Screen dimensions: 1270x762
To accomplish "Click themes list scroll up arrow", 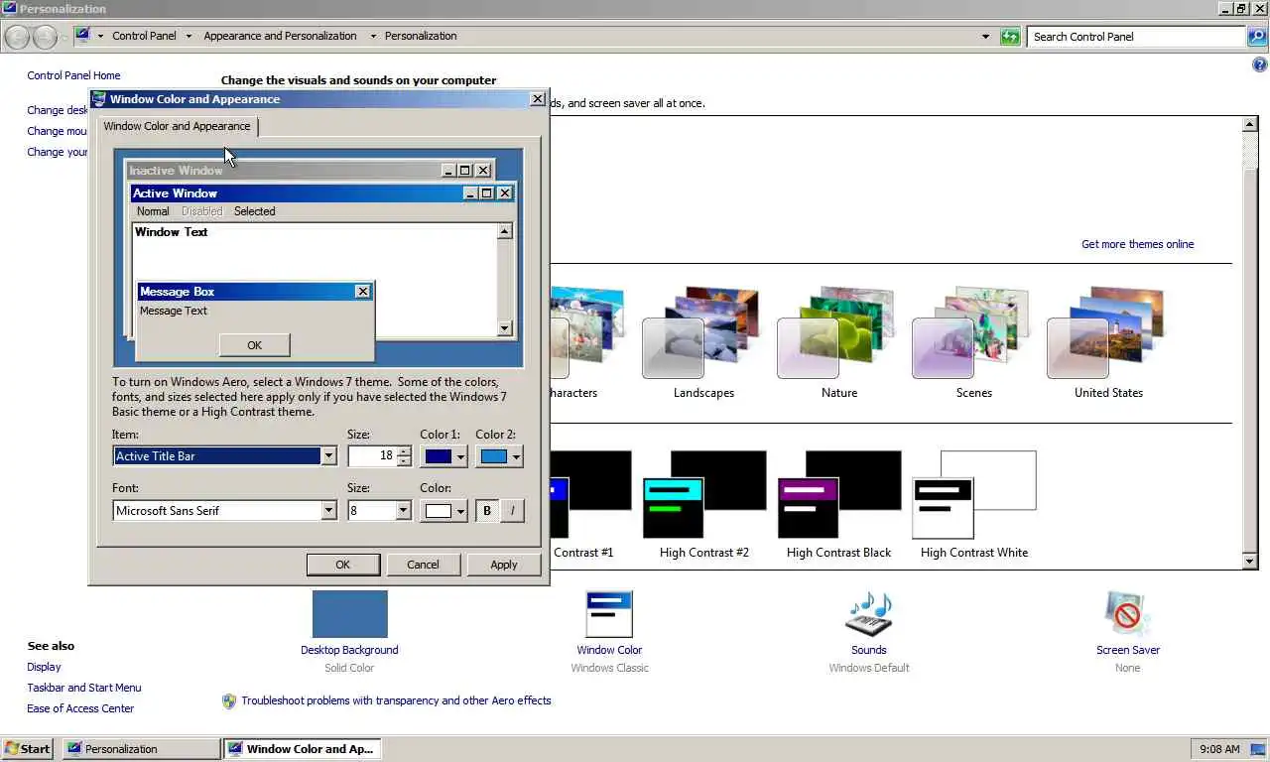I will (x=1250, y=125).
